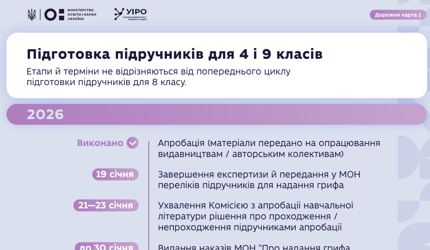Click the vertical purple timeline line
Viewport: 430px width, 250px height.
(x=149, y=193)
